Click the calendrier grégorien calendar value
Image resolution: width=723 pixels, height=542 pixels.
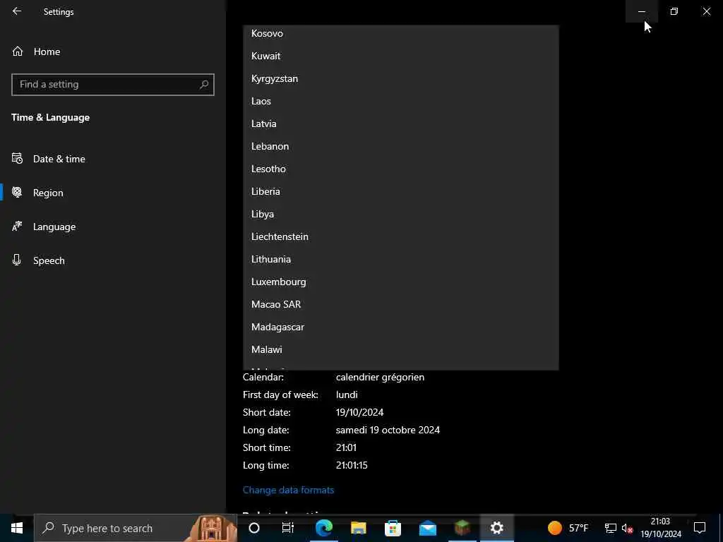[380, 377]
